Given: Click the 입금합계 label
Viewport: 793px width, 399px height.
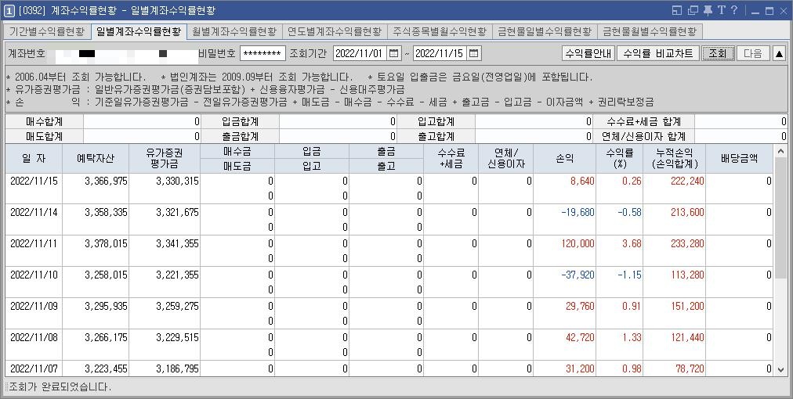Looking at the screenshot, I should [x=241, y=122].
